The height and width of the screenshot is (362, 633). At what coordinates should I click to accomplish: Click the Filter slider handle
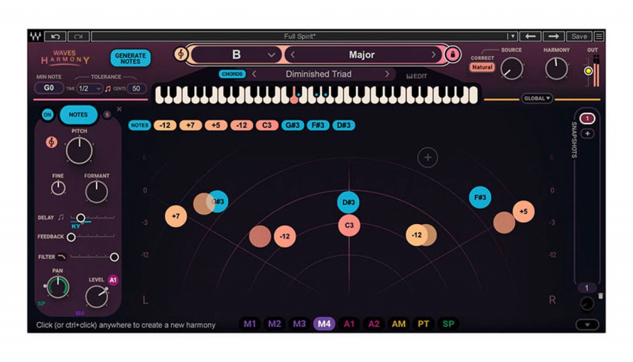(x=114, y=257)
